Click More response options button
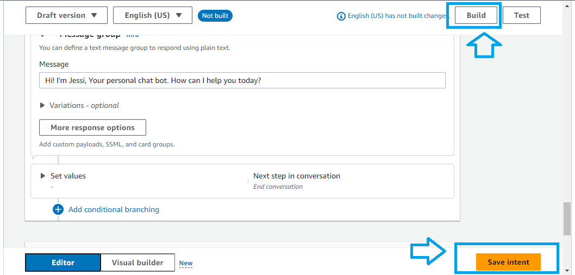This screenshot has width=575, height=275. point(92,127)
